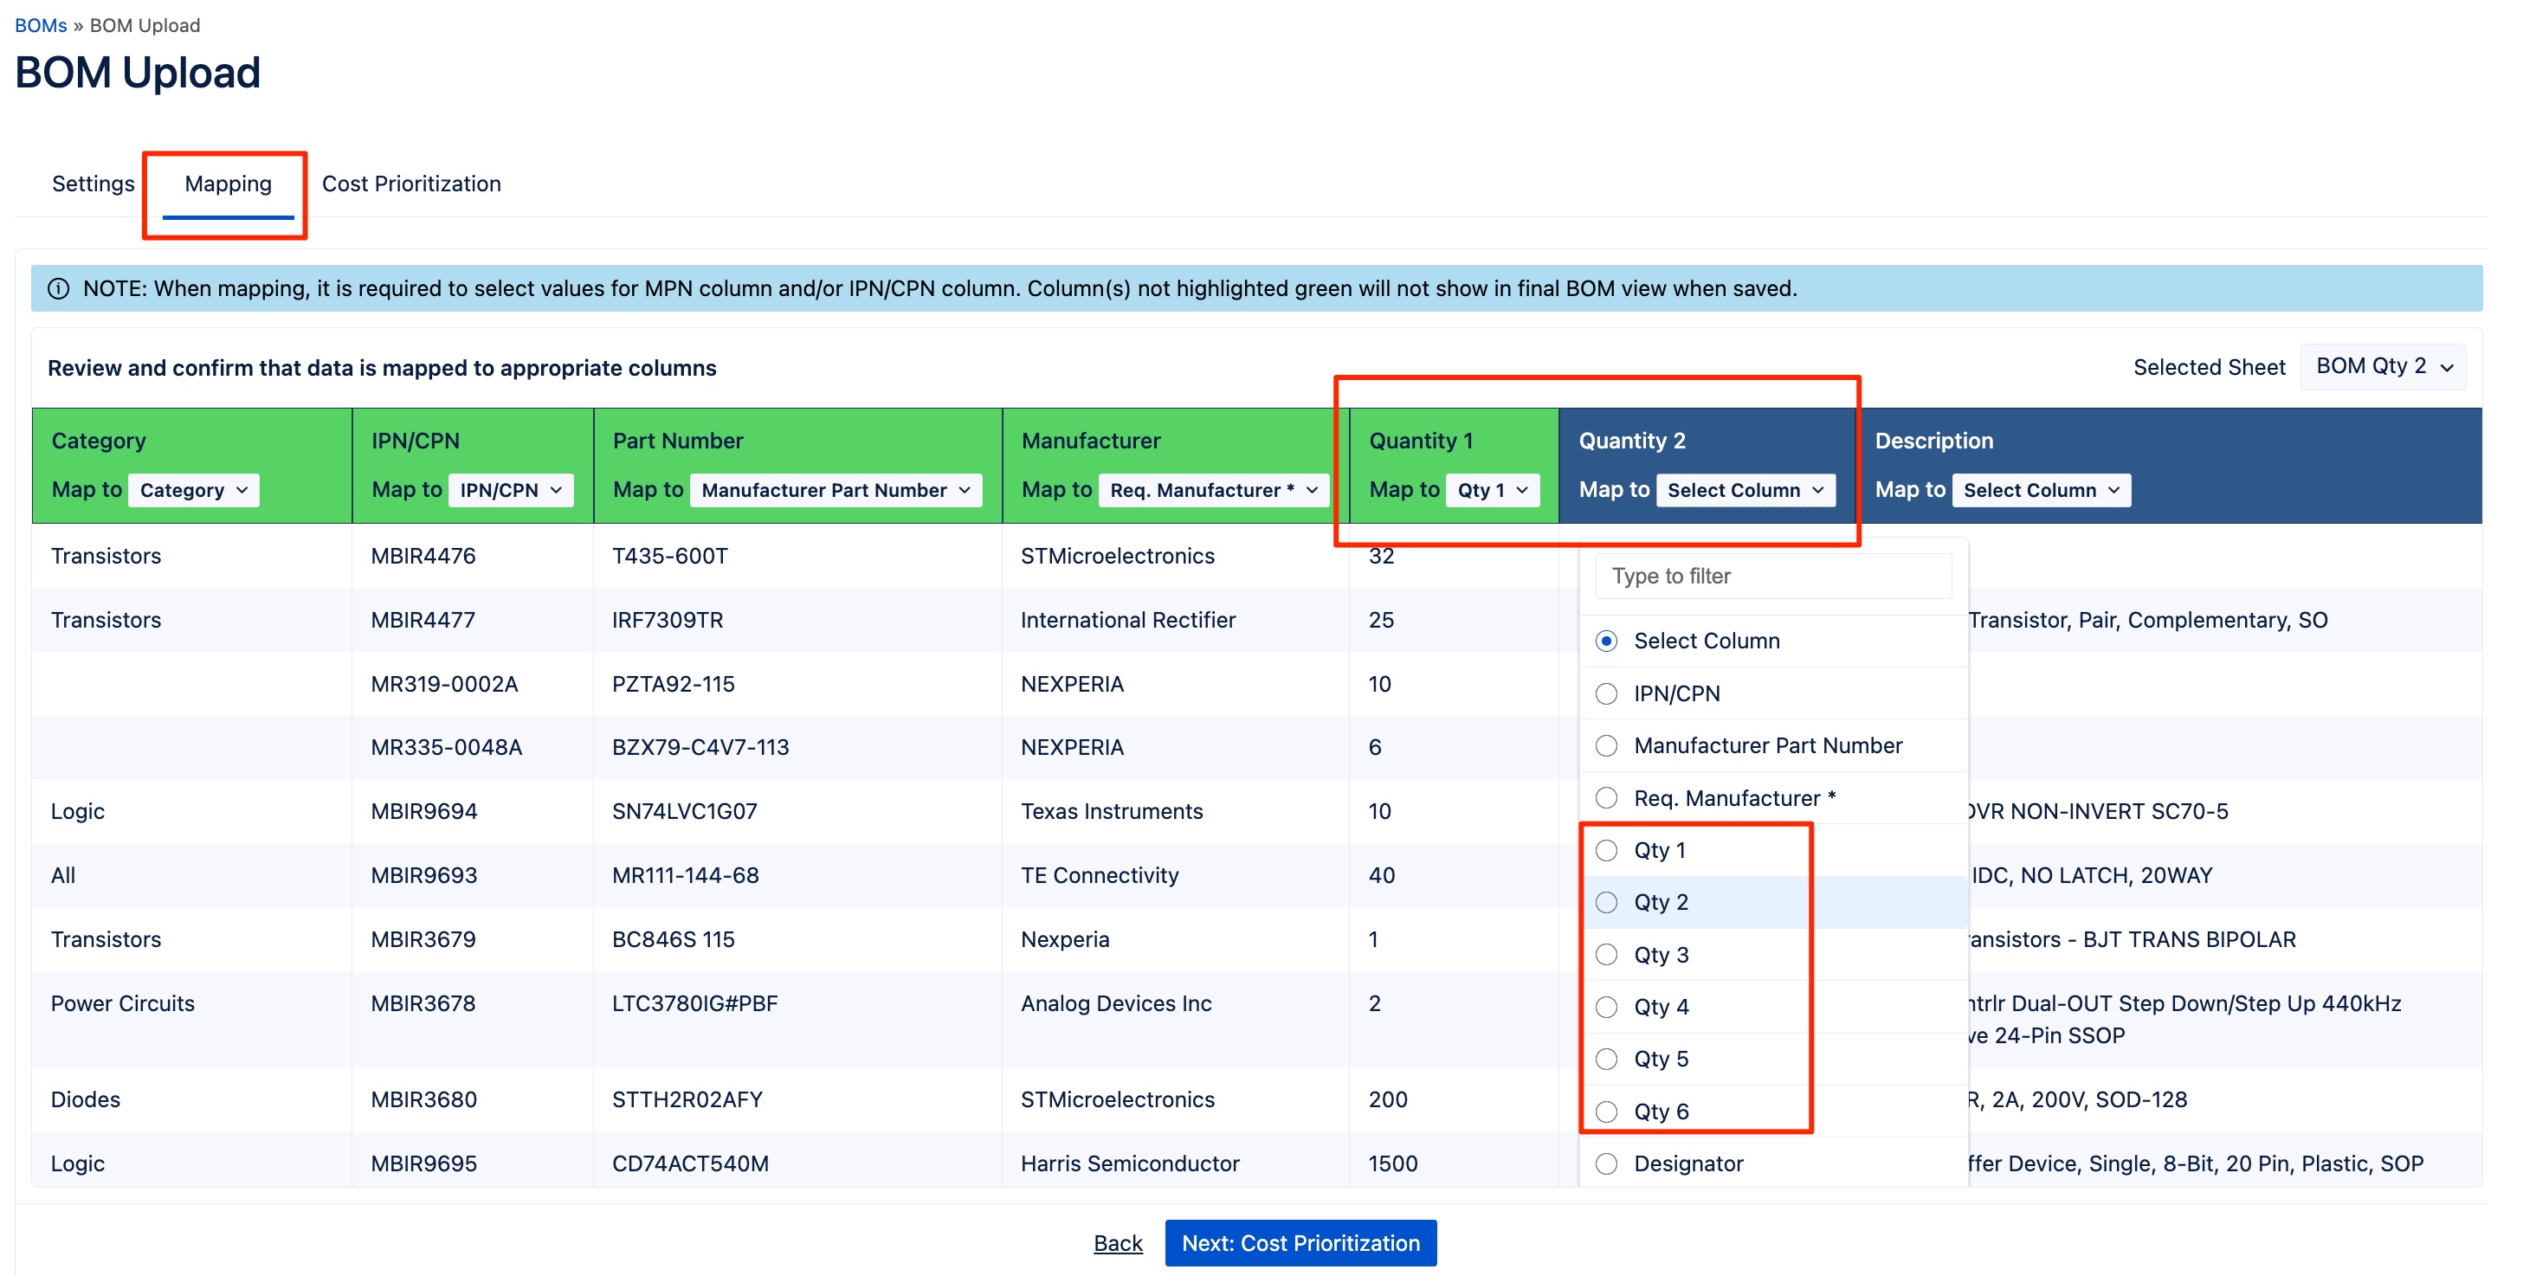Image resolution: width=2523 pixels, height=1276 pixels.
Task: Click the quantity value 1500
Action: [1393, 1163]
